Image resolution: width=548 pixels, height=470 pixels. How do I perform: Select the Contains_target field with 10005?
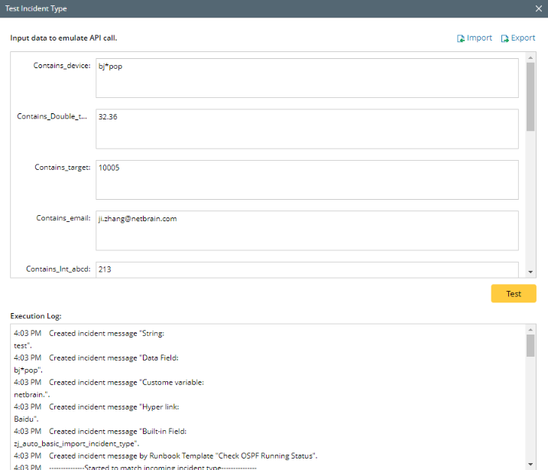point(306,179)
